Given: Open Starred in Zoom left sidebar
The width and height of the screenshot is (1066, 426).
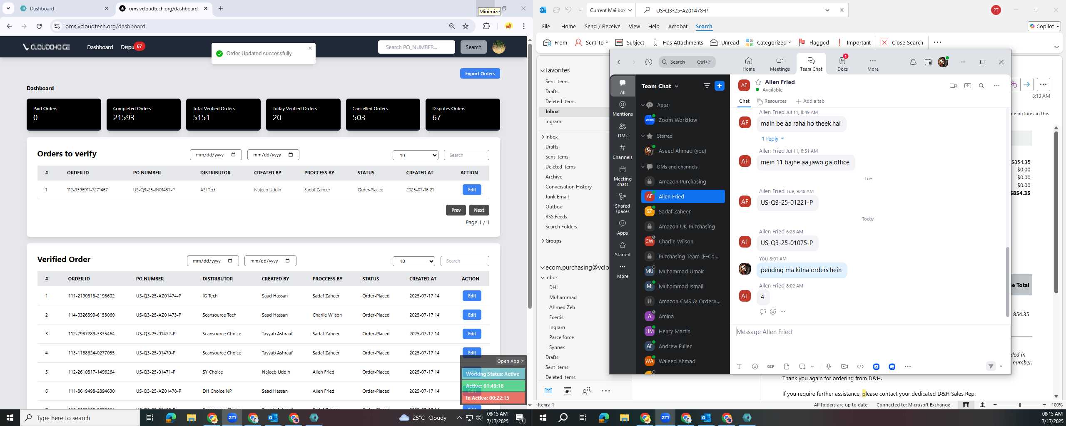Looking at the screenshot, I should pos(623,249).
